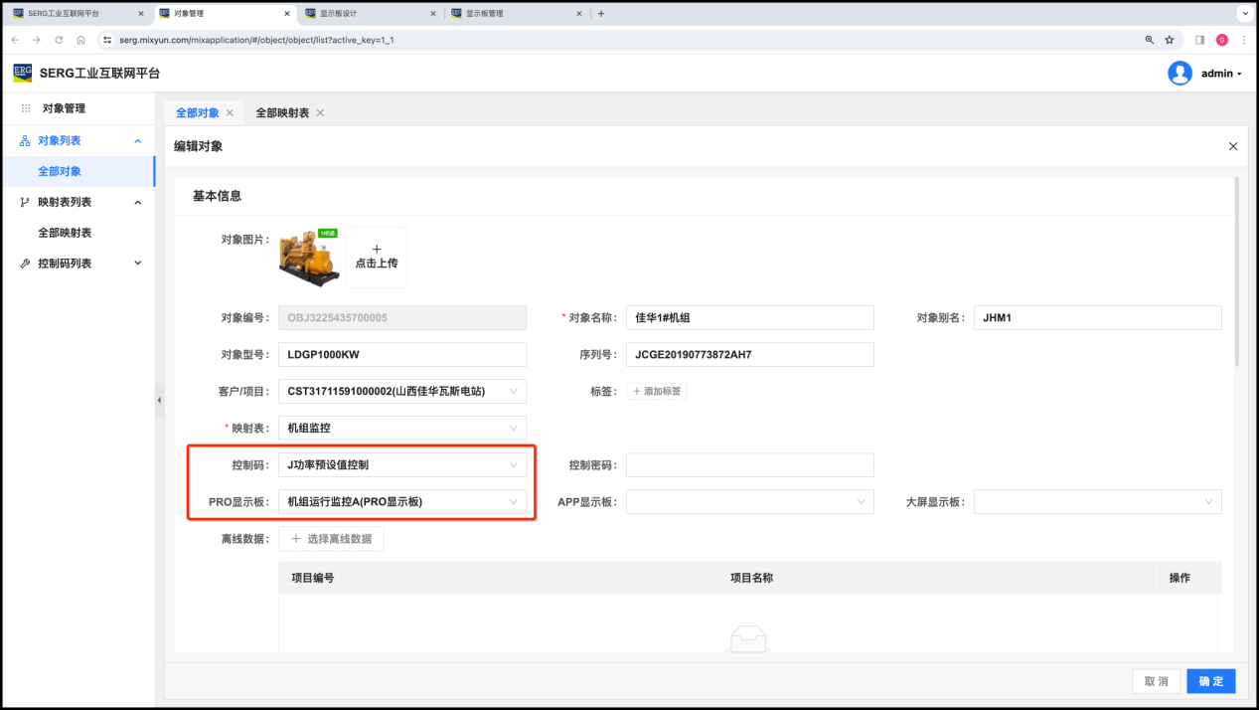Open the PRO显示板 dropdown
1259x710 pixels.
(x=402, y=502)
